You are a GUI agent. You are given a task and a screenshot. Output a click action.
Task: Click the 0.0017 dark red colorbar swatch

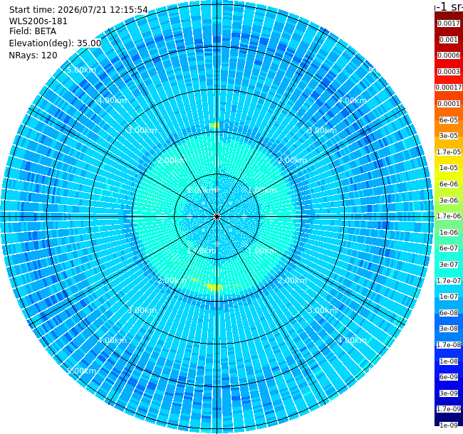(449, 23)
